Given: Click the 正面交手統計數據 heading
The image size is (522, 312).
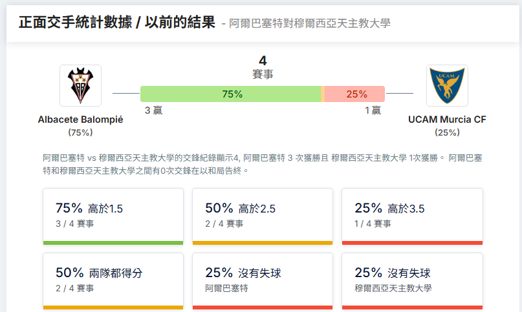Looking at the screenshot, I should (x=75, y=23).
